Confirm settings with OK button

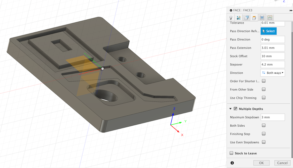click(261, 163)
